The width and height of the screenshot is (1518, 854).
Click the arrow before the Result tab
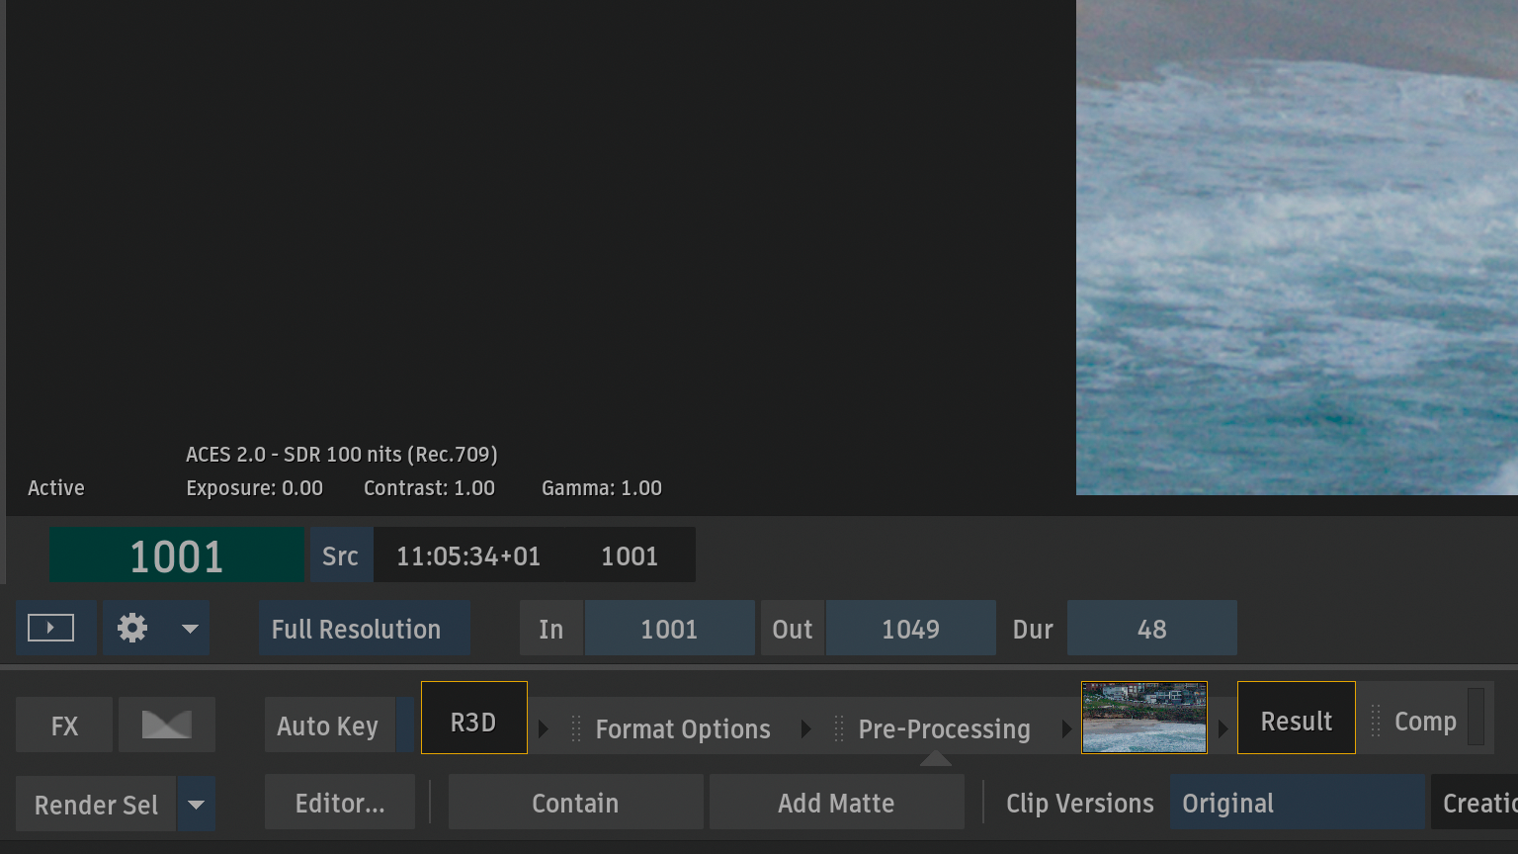[1223, 729]
